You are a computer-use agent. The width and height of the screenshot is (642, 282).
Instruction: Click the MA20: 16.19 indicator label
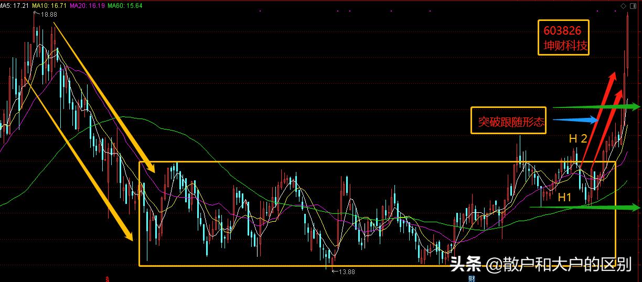(87, 5)
